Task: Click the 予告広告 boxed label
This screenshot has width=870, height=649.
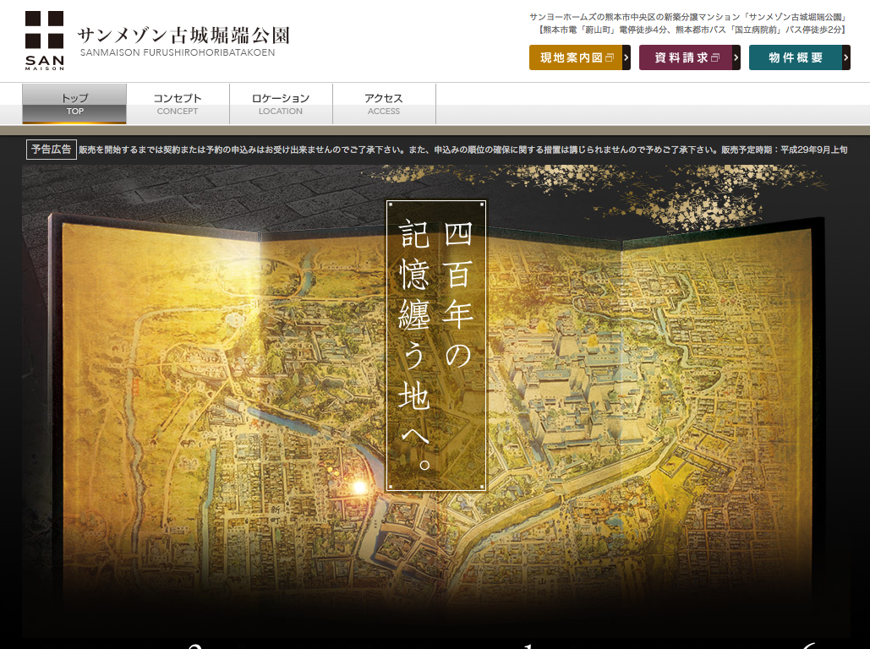Action: click(51, 150)
